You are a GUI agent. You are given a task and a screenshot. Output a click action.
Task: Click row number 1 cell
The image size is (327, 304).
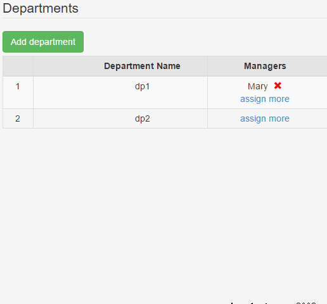tap(18, 92)
